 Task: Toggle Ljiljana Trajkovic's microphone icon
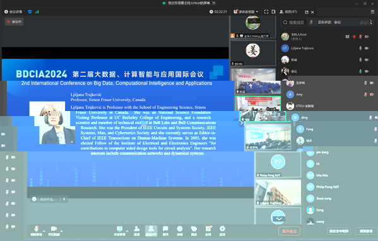click(x=360, y=48)
